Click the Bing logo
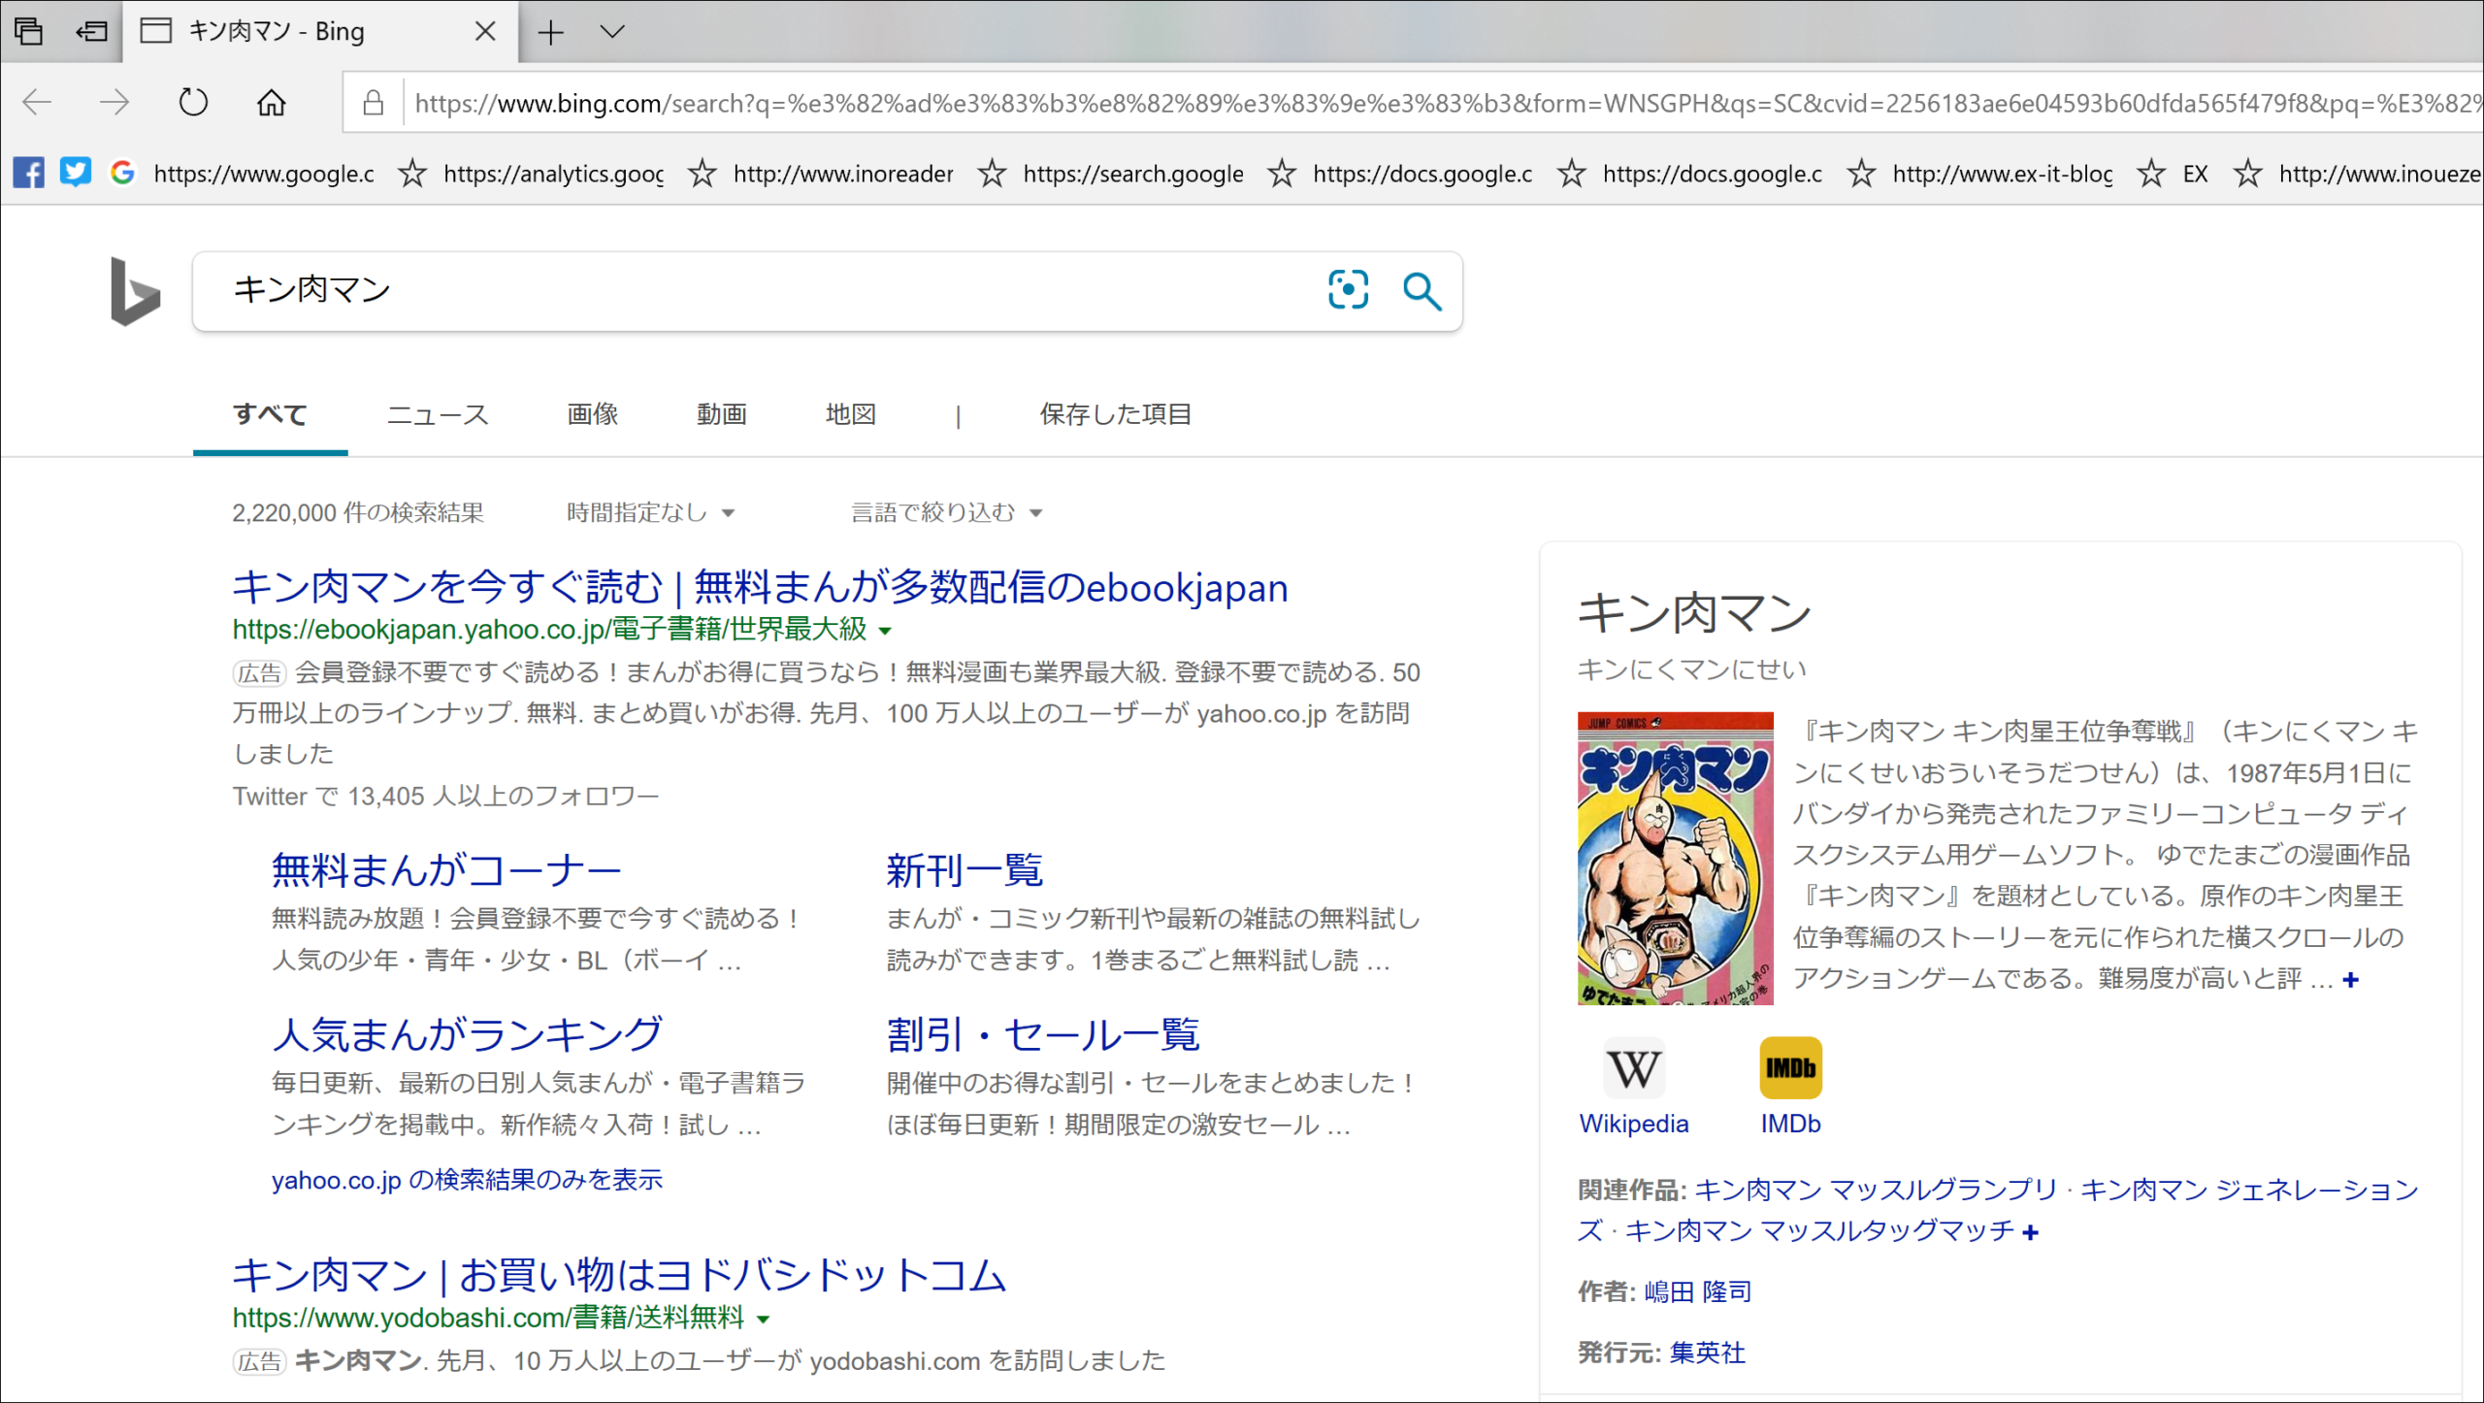 click(x=135, y=291)
